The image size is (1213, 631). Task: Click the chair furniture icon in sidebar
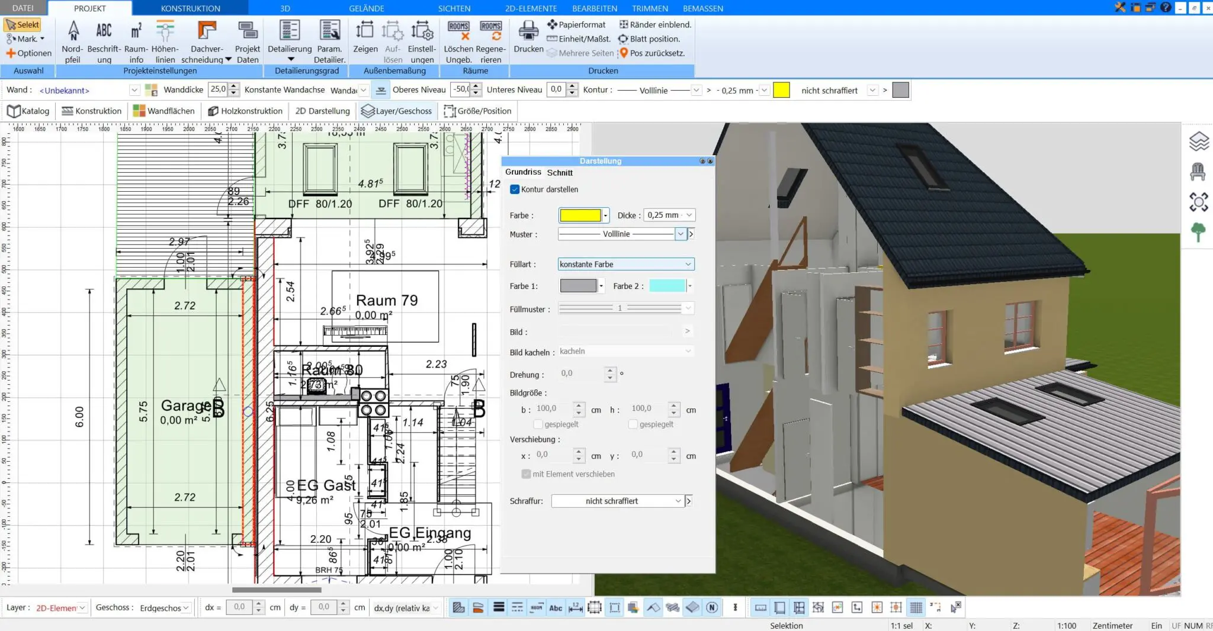click(x=1198, y=172)
